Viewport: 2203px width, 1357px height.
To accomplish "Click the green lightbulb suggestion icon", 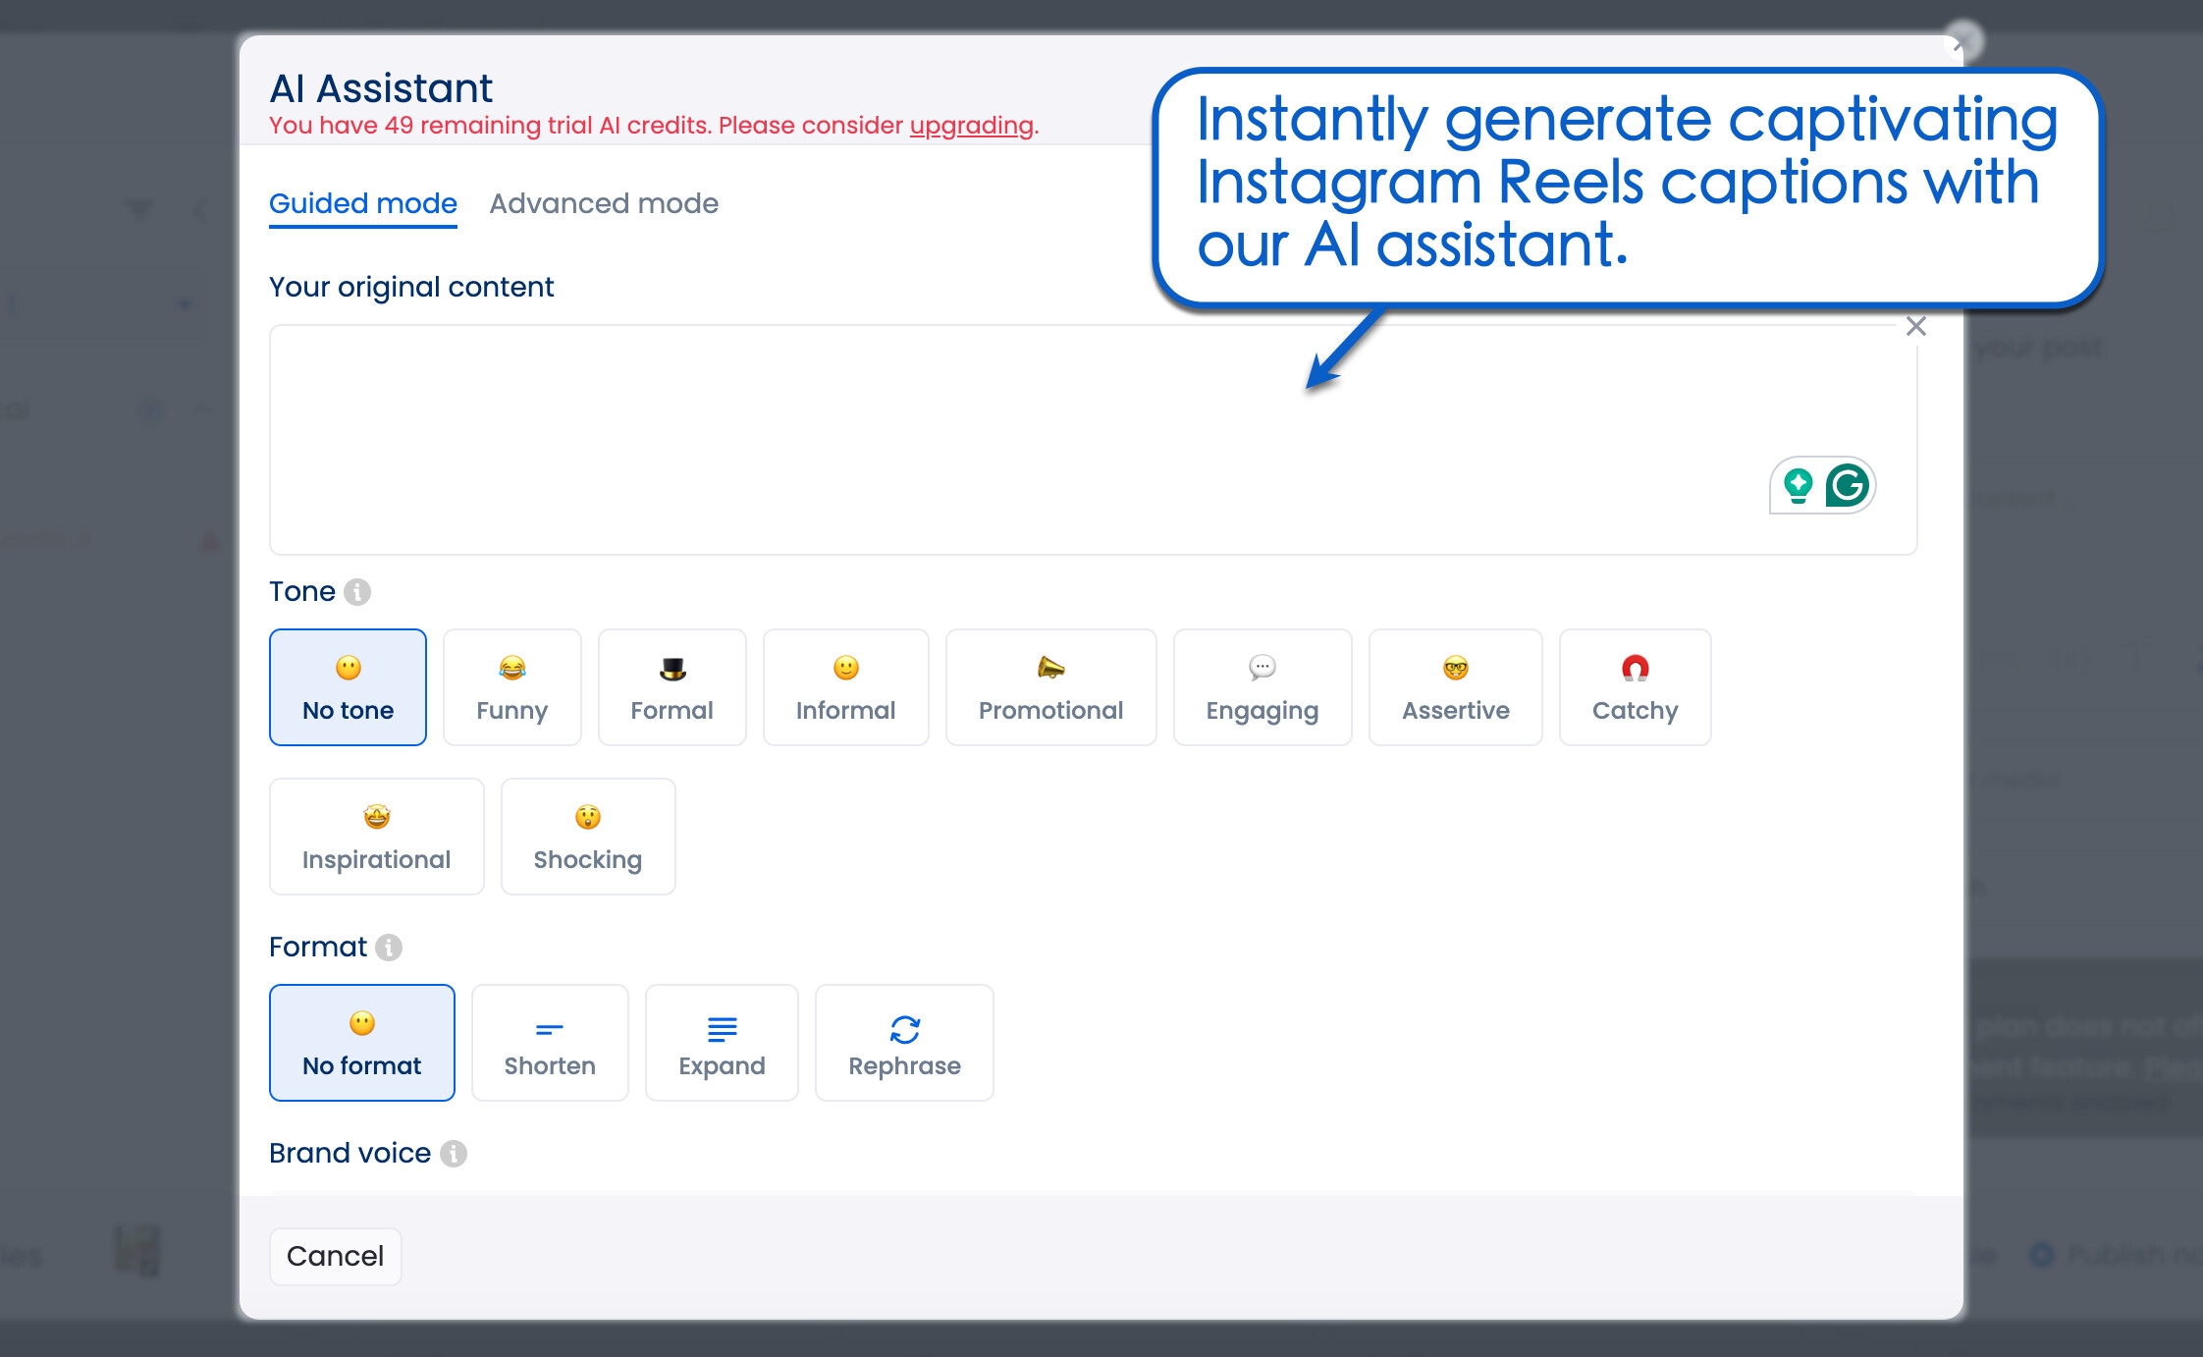I will (x=1798, y=485).
